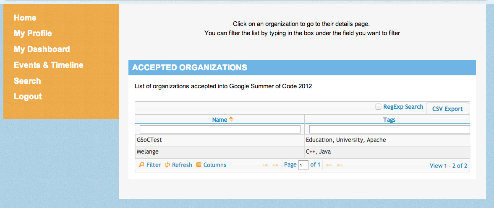Click the page number input field

pos(303,165)
